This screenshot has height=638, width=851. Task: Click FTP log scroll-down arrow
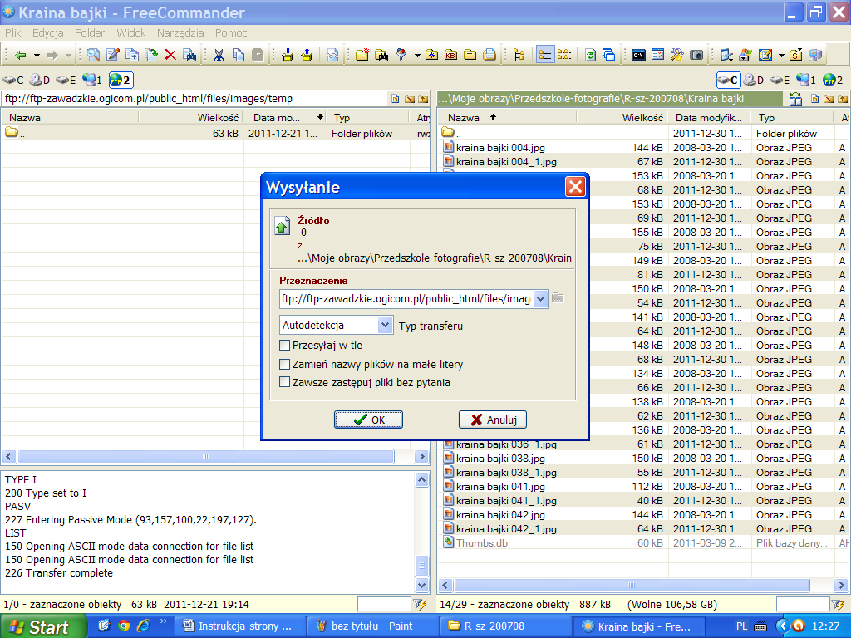[421, 585]
